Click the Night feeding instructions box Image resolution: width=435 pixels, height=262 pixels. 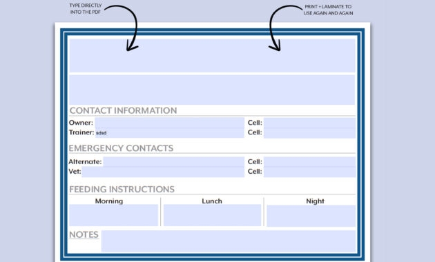click(311, 216)
